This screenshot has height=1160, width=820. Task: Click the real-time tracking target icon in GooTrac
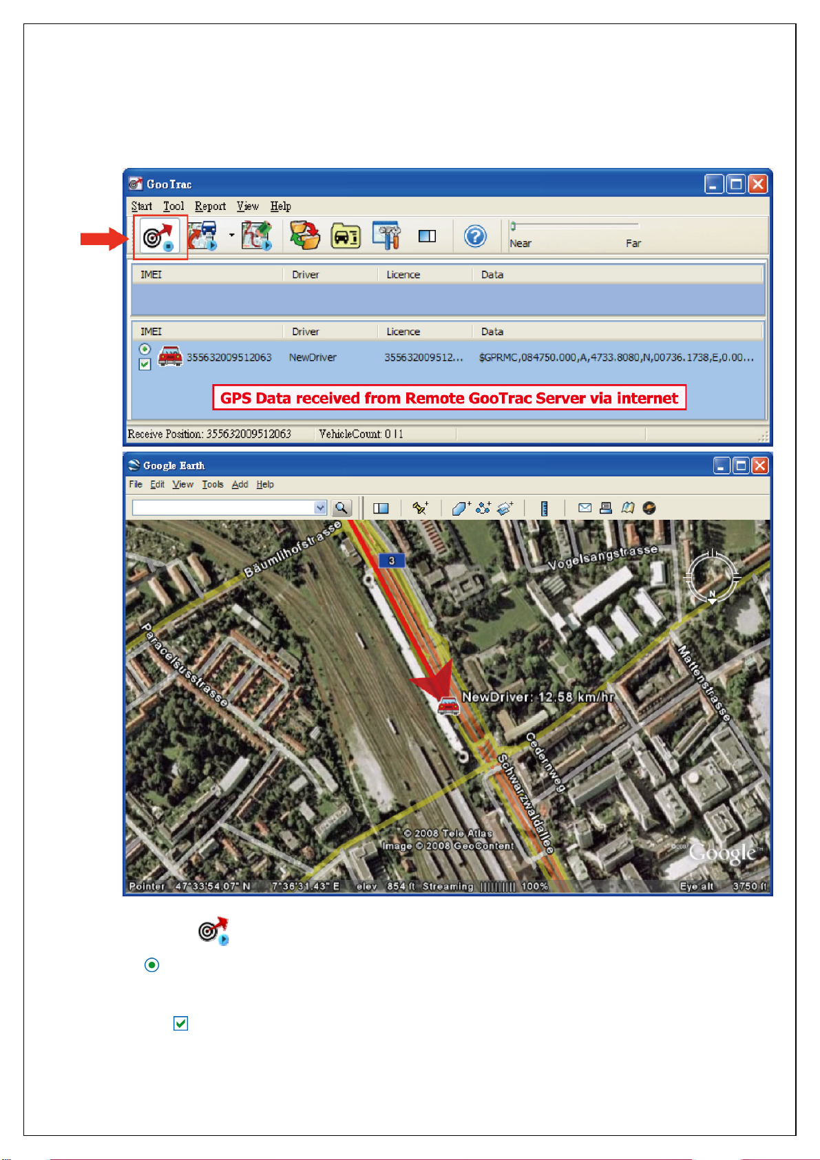coord(158,237)
